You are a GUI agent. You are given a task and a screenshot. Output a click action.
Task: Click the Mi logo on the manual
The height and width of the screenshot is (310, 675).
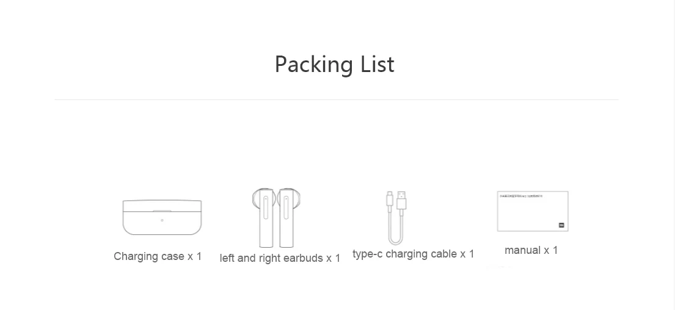561,225
